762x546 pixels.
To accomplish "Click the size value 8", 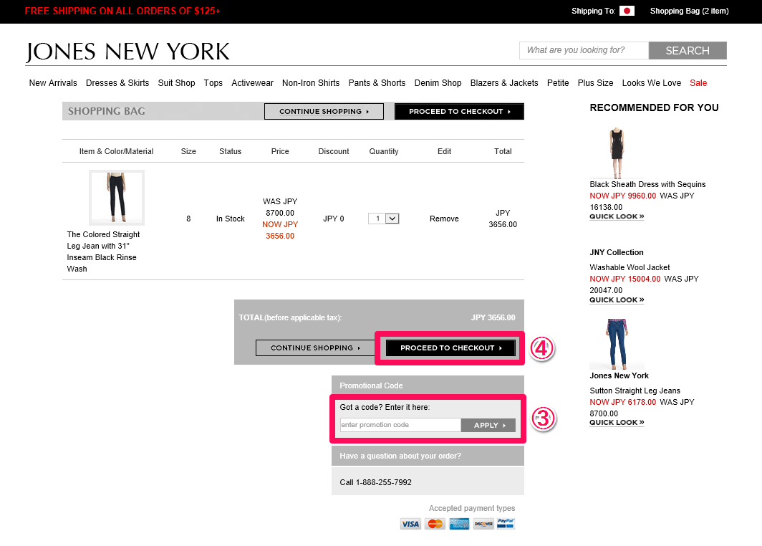I will click(x=188, y=219).
